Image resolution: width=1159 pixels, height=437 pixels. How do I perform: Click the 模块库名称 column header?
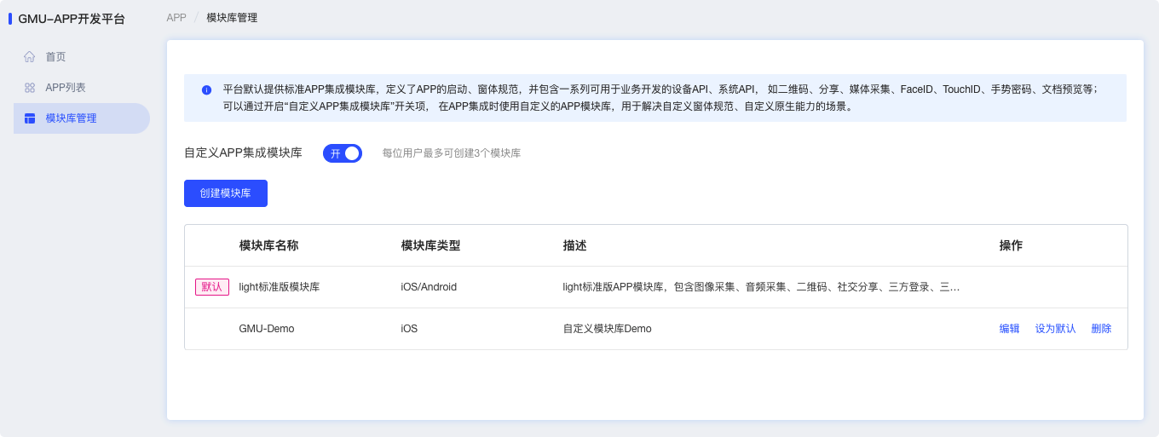pyautogui.click(x=268, y=245)
